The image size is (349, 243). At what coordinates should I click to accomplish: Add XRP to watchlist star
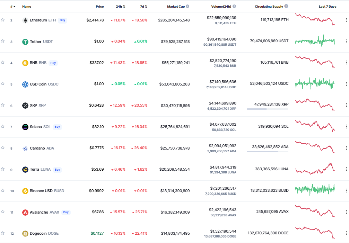tap(3, 105)
